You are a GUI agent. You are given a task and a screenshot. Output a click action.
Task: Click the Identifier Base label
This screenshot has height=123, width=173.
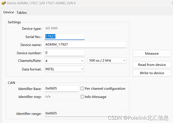[30, 89]
